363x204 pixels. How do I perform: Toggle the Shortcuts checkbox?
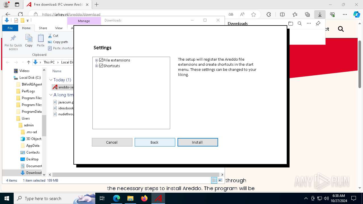(x=101, y=66)
